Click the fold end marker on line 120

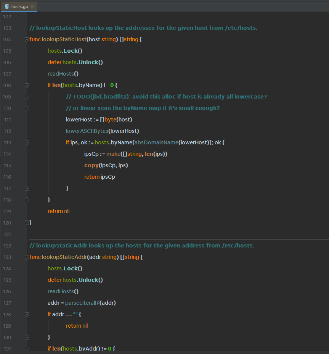[x=27, y=223]
